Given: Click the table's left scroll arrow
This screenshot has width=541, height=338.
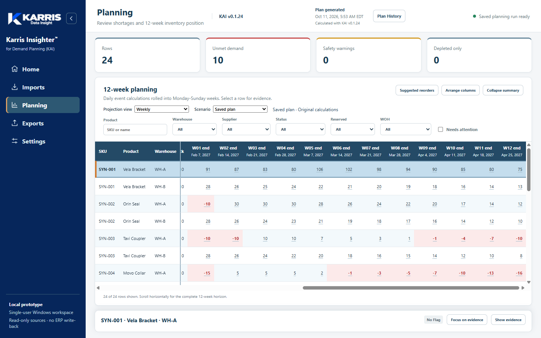Looking at the screenshot, I should tap(98, 288).
